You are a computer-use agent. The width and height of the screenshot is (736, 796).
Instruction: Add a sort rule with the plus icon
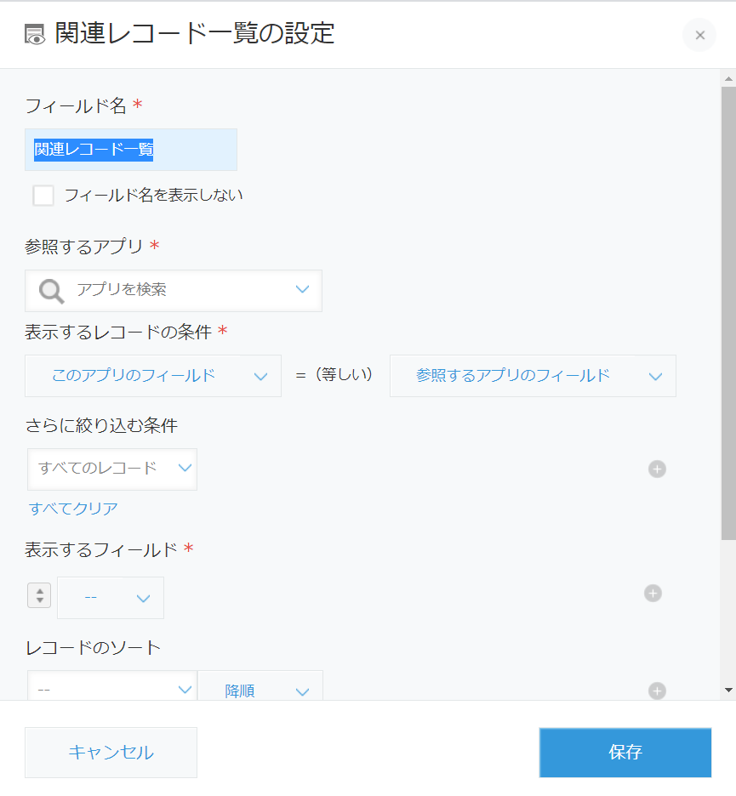657,691
